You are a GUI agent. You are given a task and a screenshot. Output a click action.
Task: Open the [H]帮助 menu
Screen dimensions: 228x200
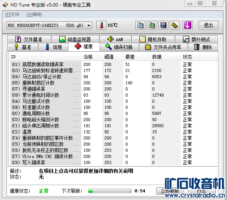click(34, 15)
